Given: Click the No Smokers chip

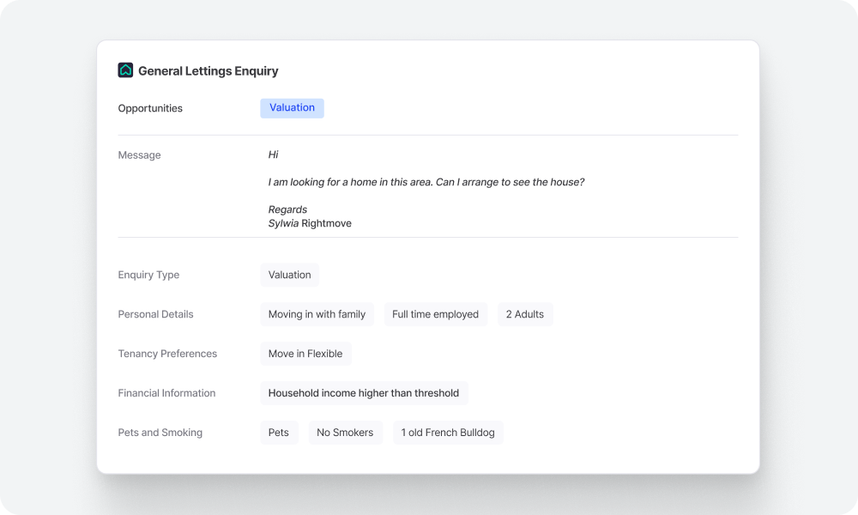Looking at the screenshot, I should click(345, 433).
